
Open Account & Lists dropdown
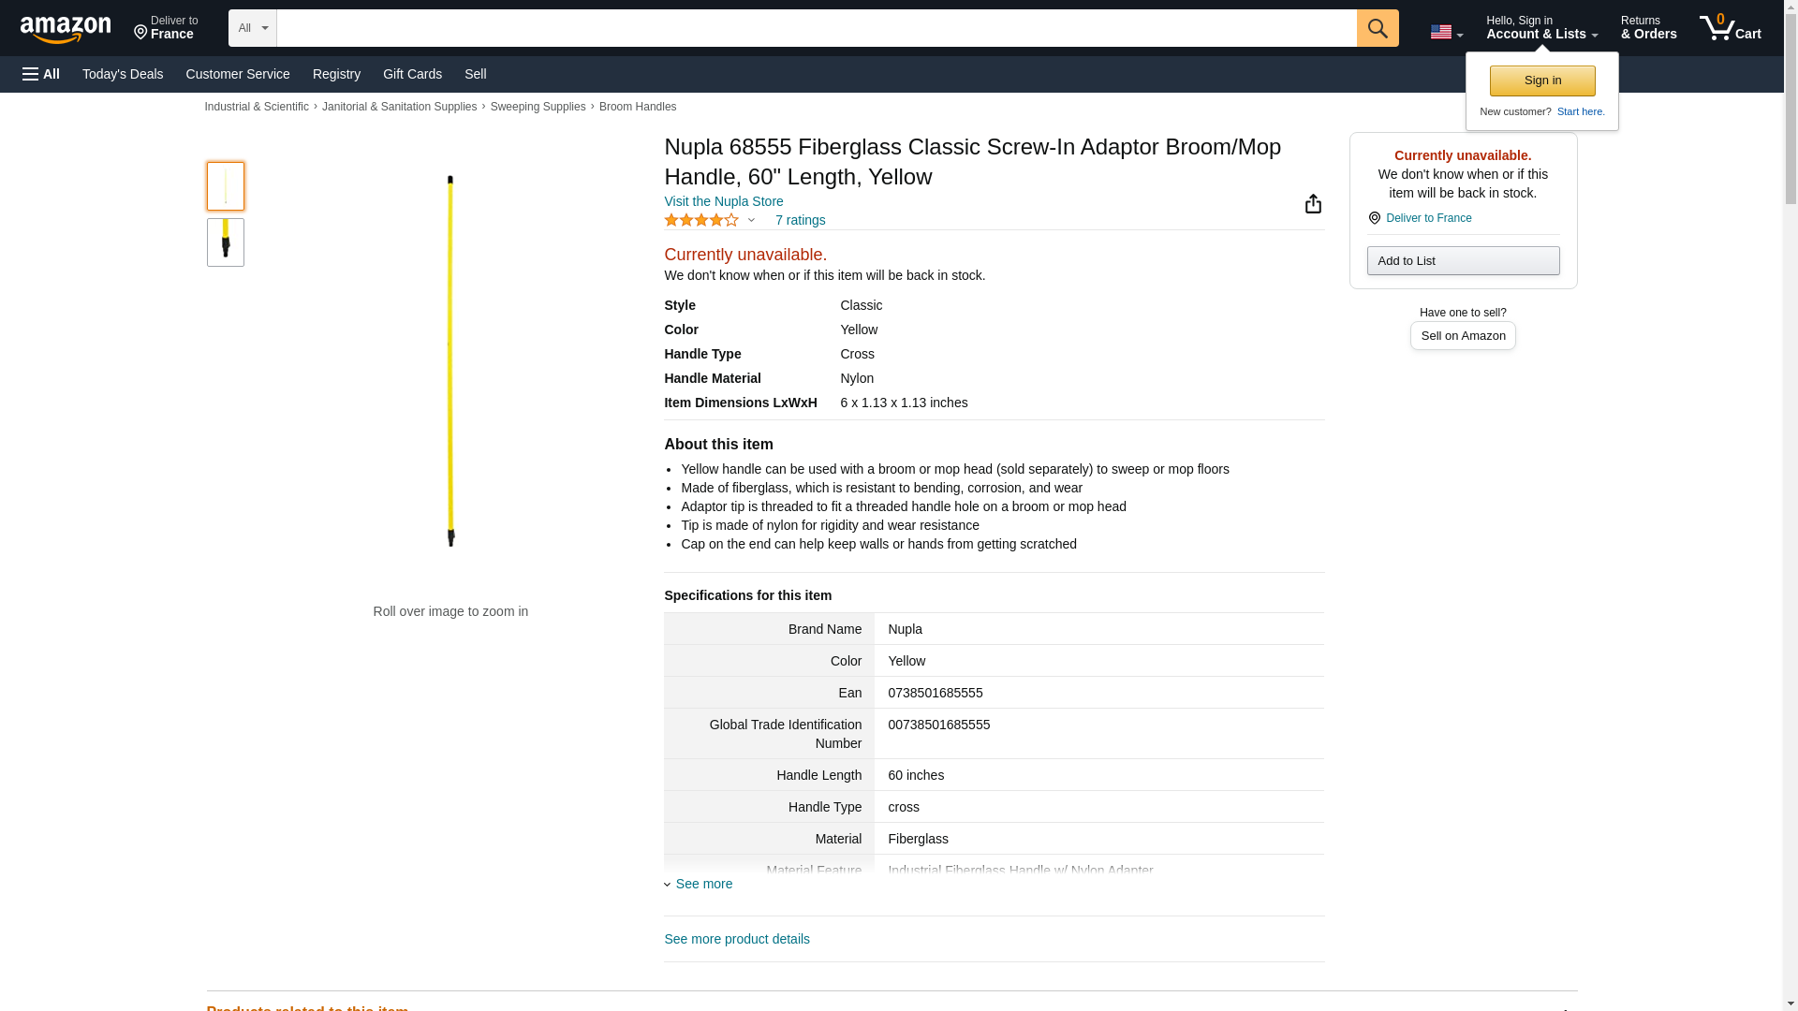1541,28
